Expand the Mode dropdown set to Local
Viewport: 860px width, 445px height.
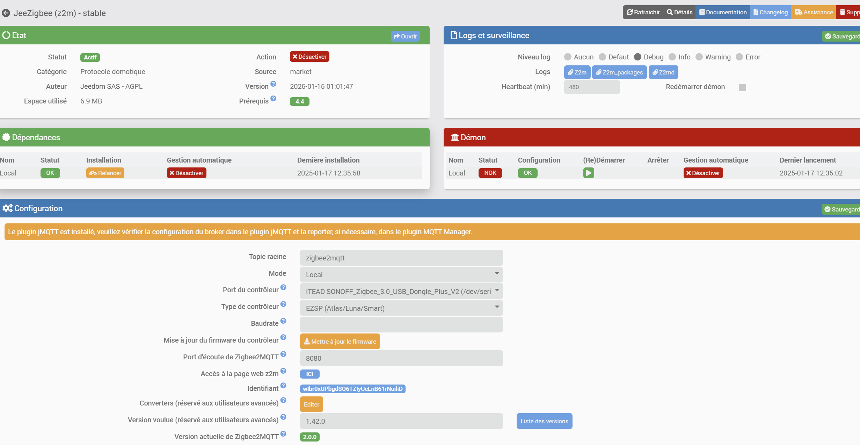[x=401, y=275]
